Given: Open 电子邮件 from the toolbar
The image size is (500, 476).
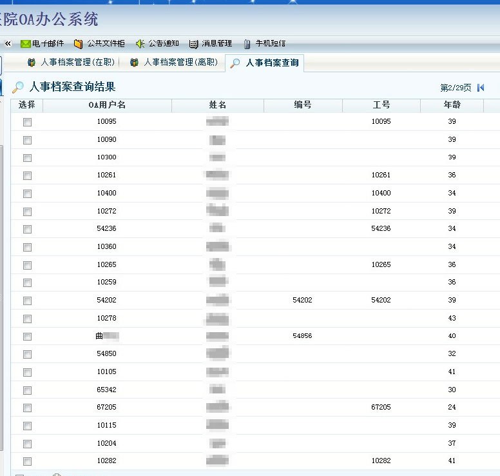Looking at the screenshot, I should [x=42, y=43].
